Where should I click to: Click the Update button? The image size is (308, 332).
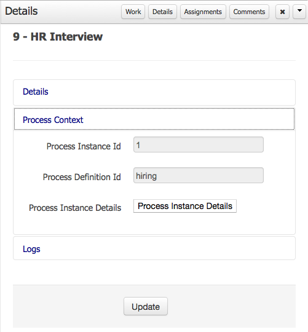point(146,306)
